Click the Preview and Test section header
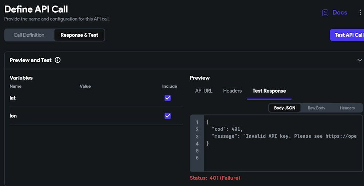 pyautogui.click(x=31, y=60)
